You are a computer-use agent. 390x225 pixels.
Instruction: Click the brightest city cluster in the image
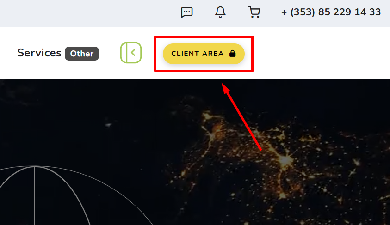284,160
